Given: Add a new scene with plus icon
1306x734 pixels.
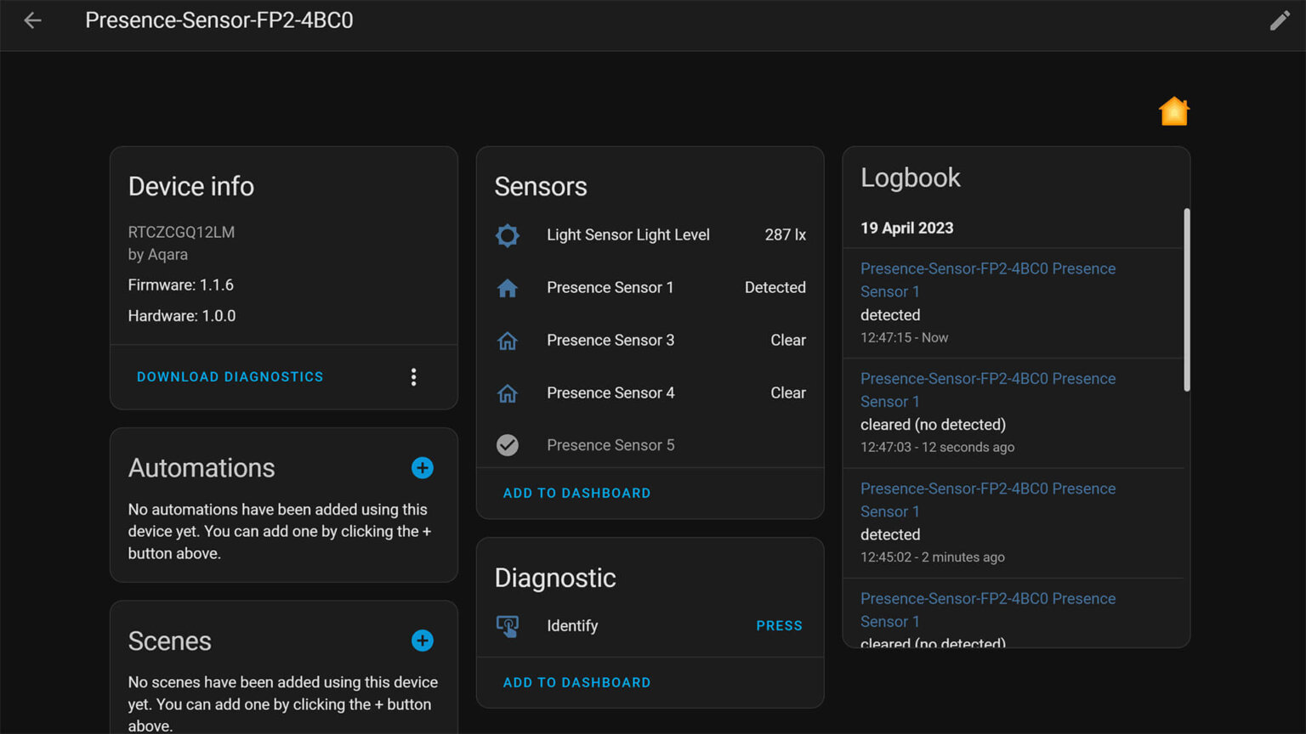Looking at the screenshot, I should (423, 641).
